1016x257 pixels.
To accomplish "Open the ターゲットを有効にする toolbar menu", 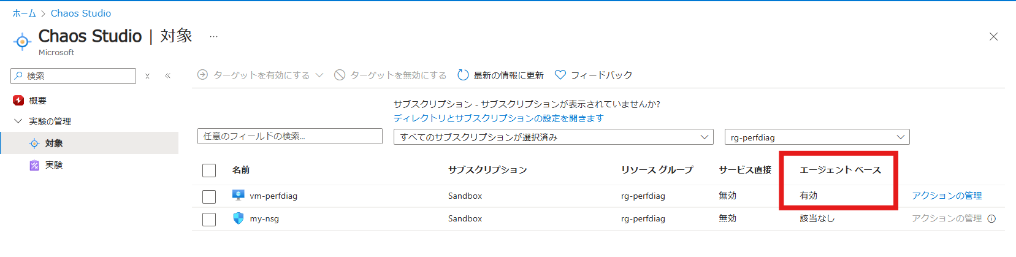I will 261,75.
